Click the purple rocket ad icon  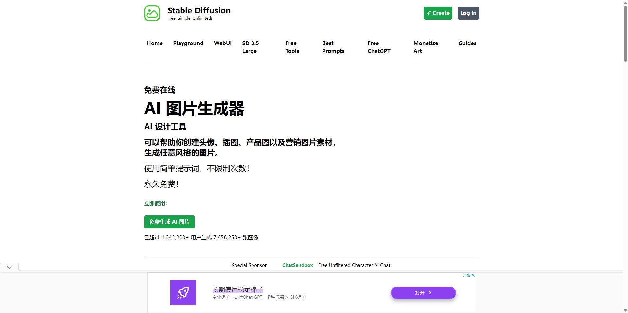[183, 293]
